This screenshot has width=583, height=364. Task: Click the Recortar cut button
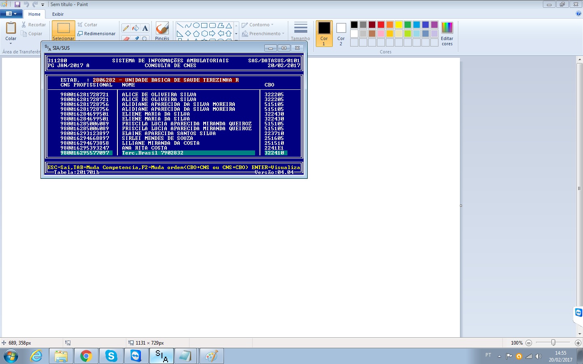34,25
